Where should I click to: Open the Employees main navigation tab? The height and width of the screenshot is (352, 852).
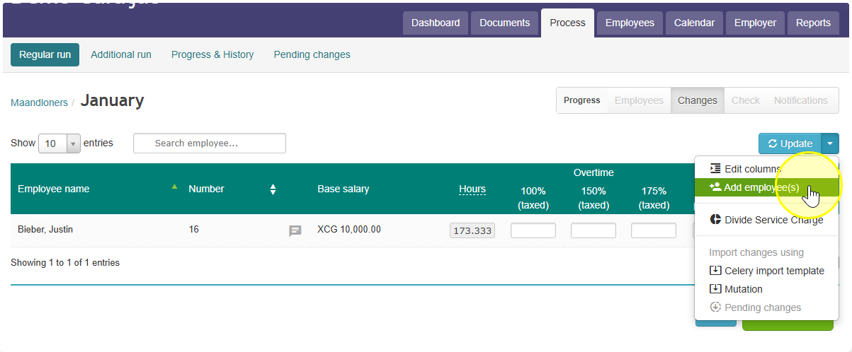(x=630, y=23)
